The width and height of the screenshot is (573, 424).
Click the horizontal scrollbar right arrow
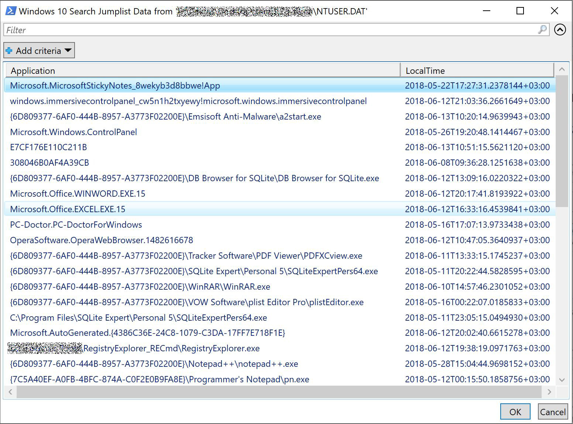549,392
